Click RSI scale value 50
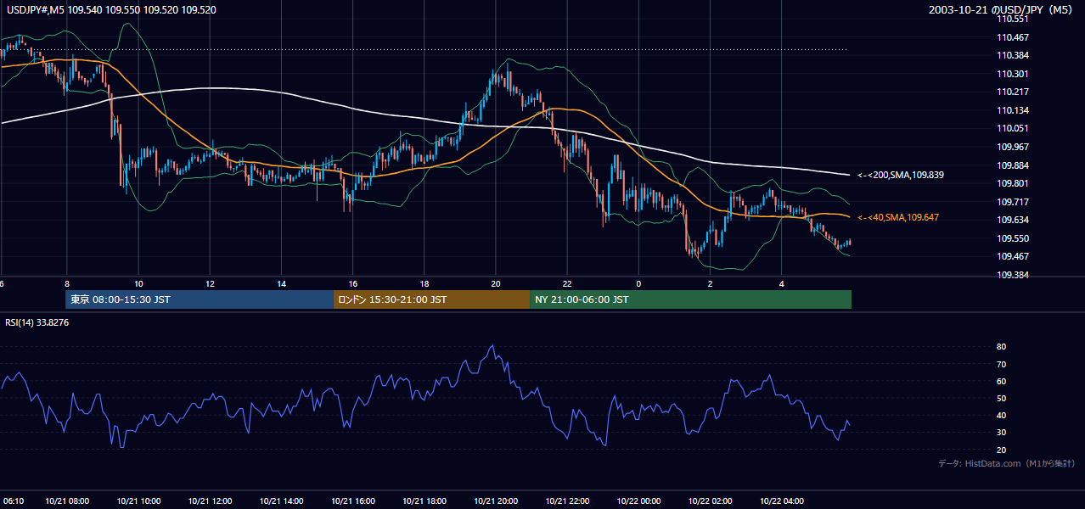The width and height of the screenshot is (1085, 509). point(1001,398)
